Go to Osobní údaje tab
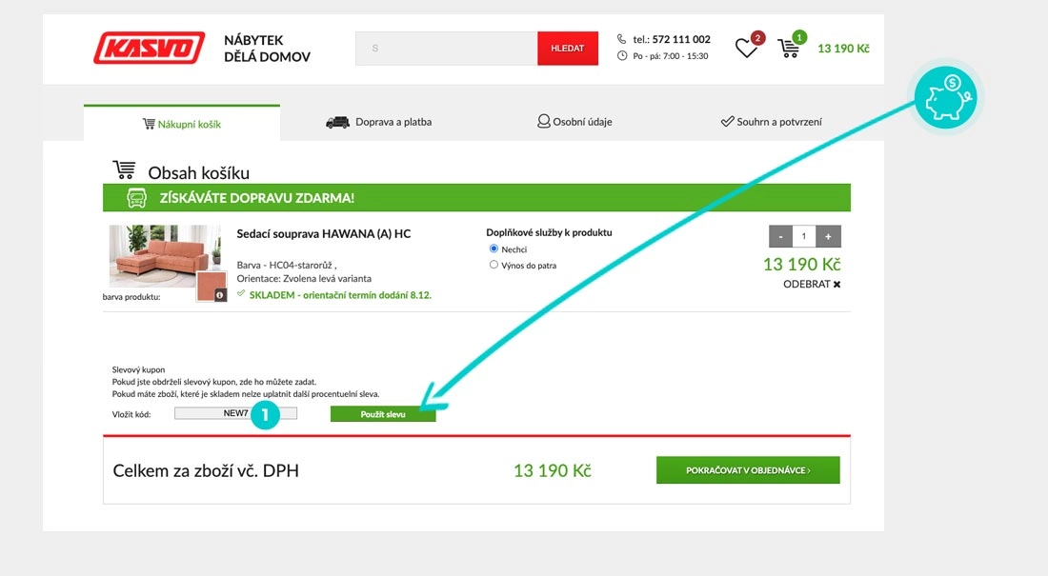Screen dimensions: 1048x576 574,122
